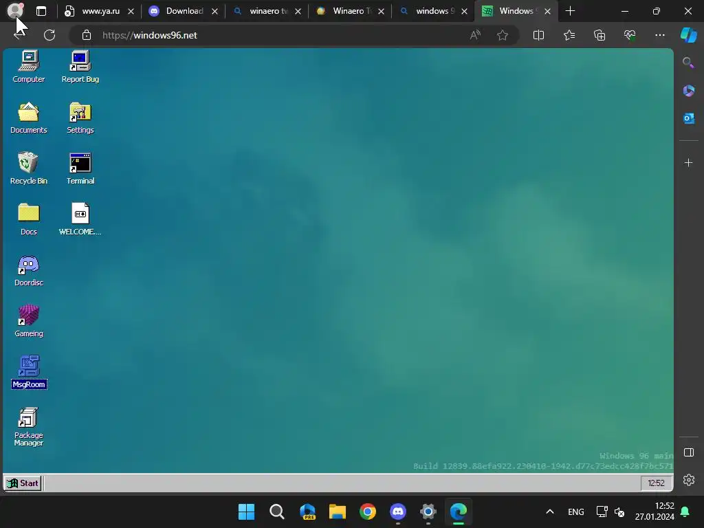
Task: Toggle split screen view
Action: pos(538,35)
